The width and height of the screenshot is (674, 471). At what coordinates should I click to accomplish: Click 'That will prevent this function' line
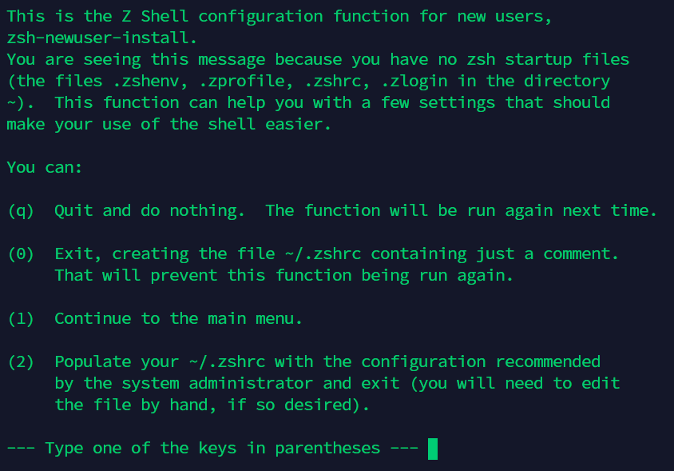click(x=284, y=276)
